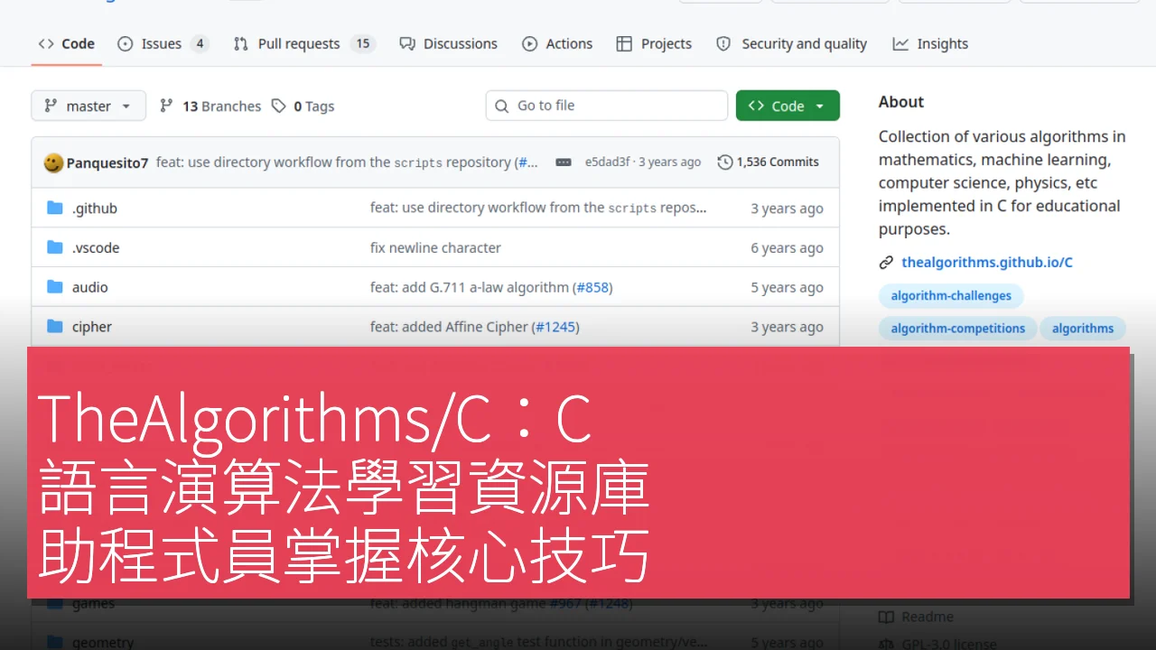Expand commit details ellipsis button

(564, 162)
